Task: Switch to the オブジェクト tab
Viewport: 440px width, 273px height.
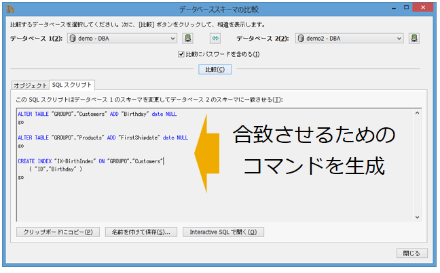Action: 30,85
